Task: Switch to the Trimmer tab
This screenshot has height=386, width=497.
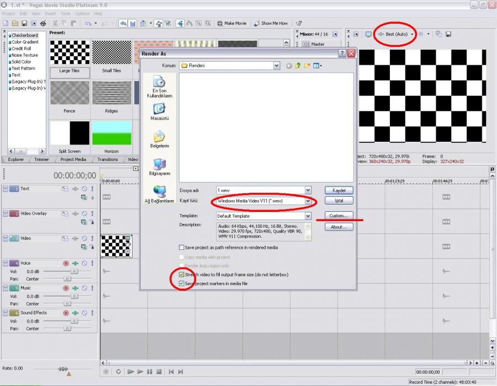Action: pos(41,159)
